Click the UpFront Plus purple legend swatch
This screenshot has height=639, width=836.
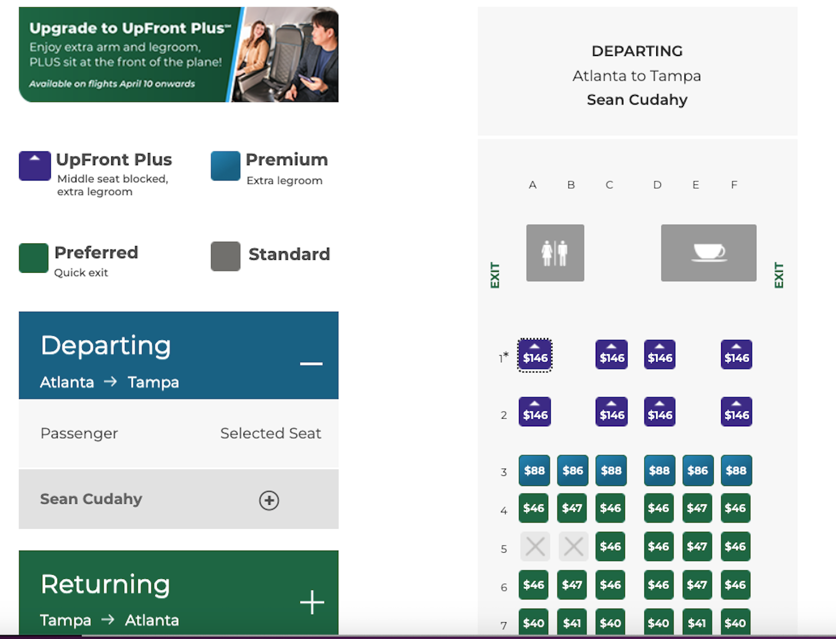tap(35, 166)
